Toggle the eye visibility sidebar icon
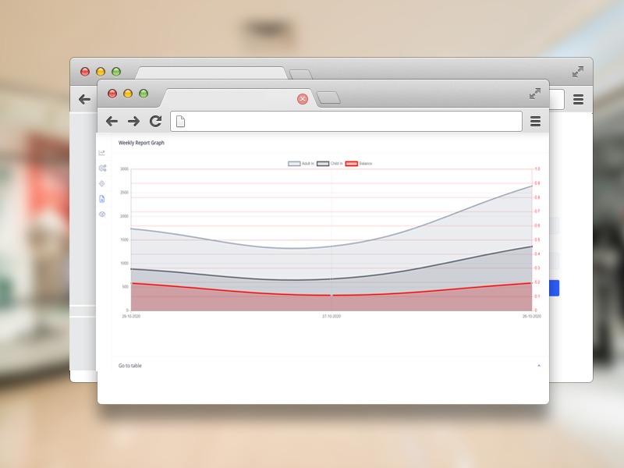The image size is (624, 468). pos(102,214)
